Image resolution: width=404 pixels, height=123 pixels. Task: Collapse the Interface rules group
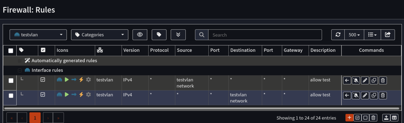pyautogui.click(x=20, y=70)
